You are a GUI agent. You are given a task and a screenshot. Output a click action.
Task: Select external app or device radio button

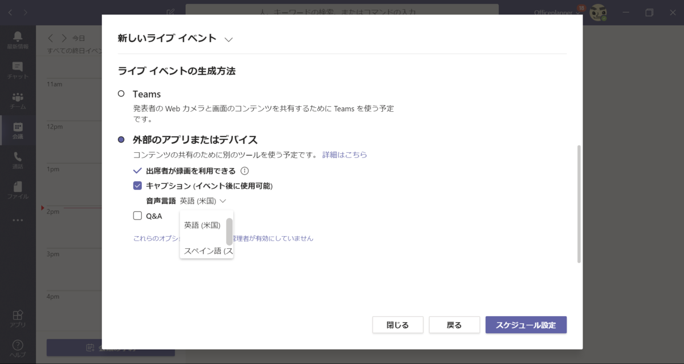pos(121,140)
